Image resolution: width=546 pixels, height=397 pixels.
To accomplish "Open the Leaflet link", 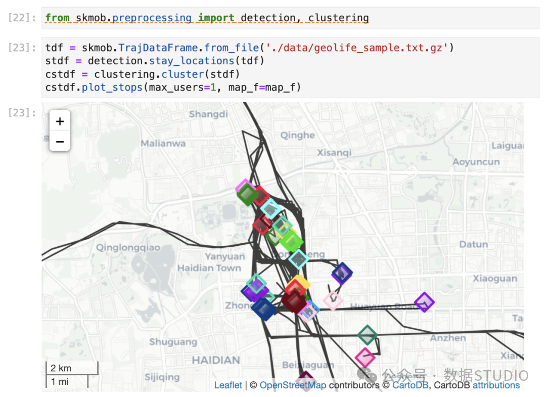I will tap(228, 385).
